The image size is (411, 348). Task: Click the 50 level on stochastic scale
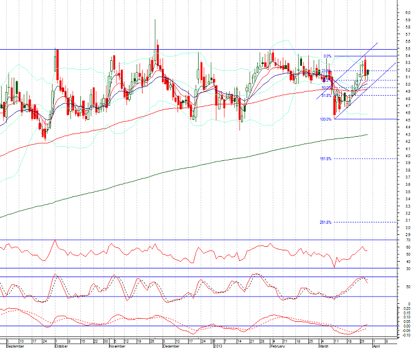(405, 287)
